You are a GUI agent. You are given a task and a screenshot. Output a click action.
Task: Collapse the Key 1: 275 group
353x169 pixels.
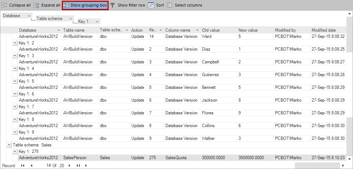point(15,152)
